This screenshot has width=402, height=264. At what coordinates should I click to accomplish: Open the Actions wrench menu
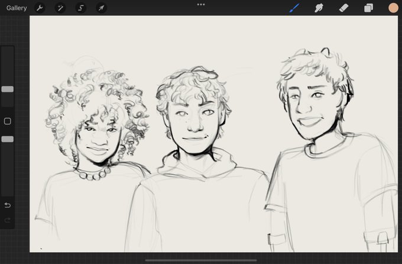(x=40, y=8)
